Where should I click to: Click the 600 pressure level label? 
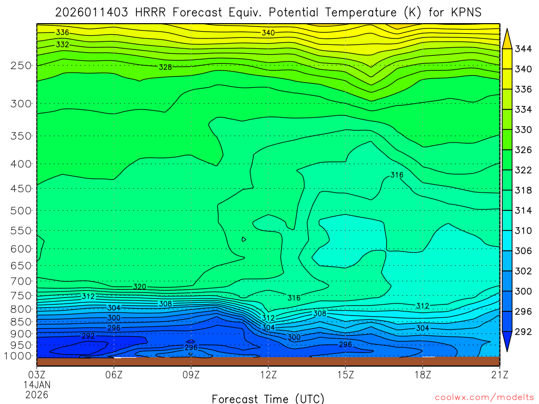pyautogui.click(x=21, y=249)
